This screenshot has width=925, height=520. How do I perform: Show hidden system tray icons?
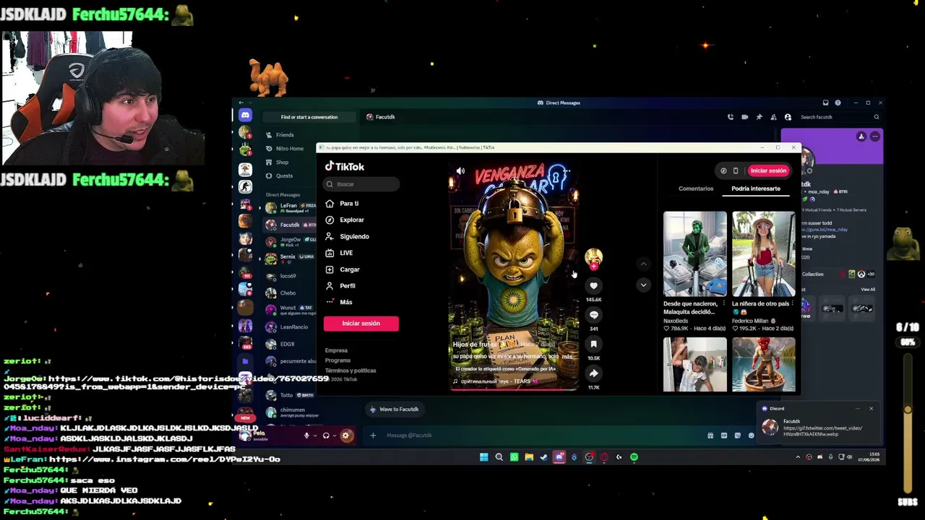[799, 457]
